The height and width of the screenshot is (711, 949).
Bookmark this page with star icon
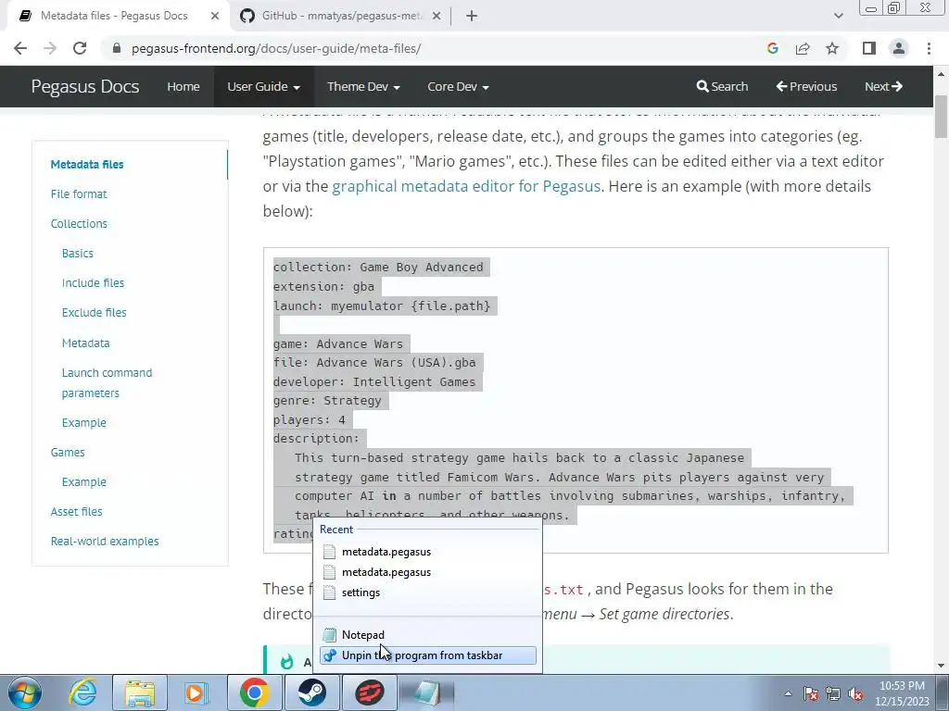pyautogui.click(x=832, y=48)
